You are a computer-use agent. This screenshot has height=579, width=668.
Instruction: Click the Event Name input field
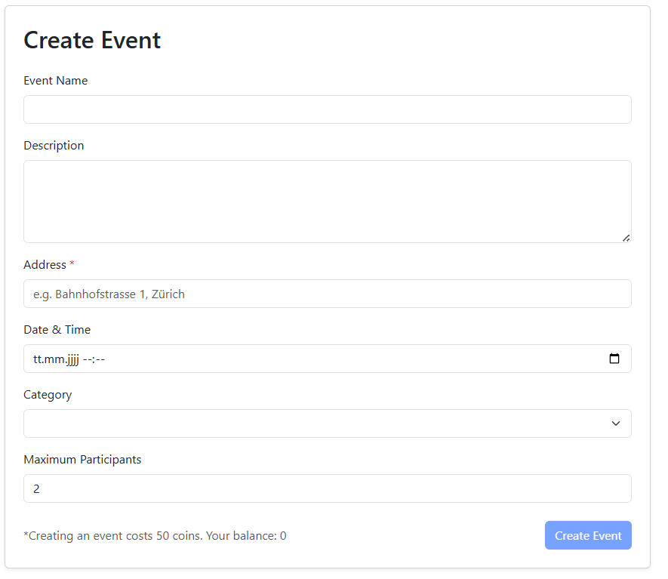click(x=327, y=109)
